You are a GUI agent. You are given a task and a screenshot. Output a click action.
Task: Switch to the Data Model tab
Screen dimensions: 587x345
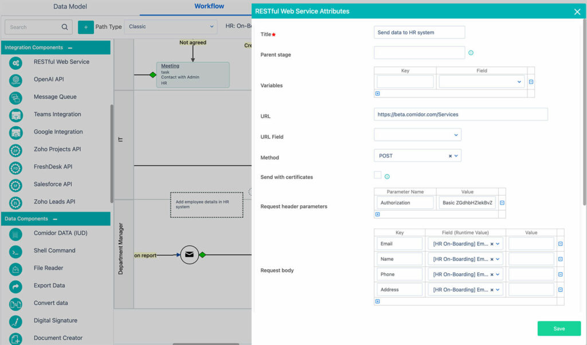tap(70, 7)
